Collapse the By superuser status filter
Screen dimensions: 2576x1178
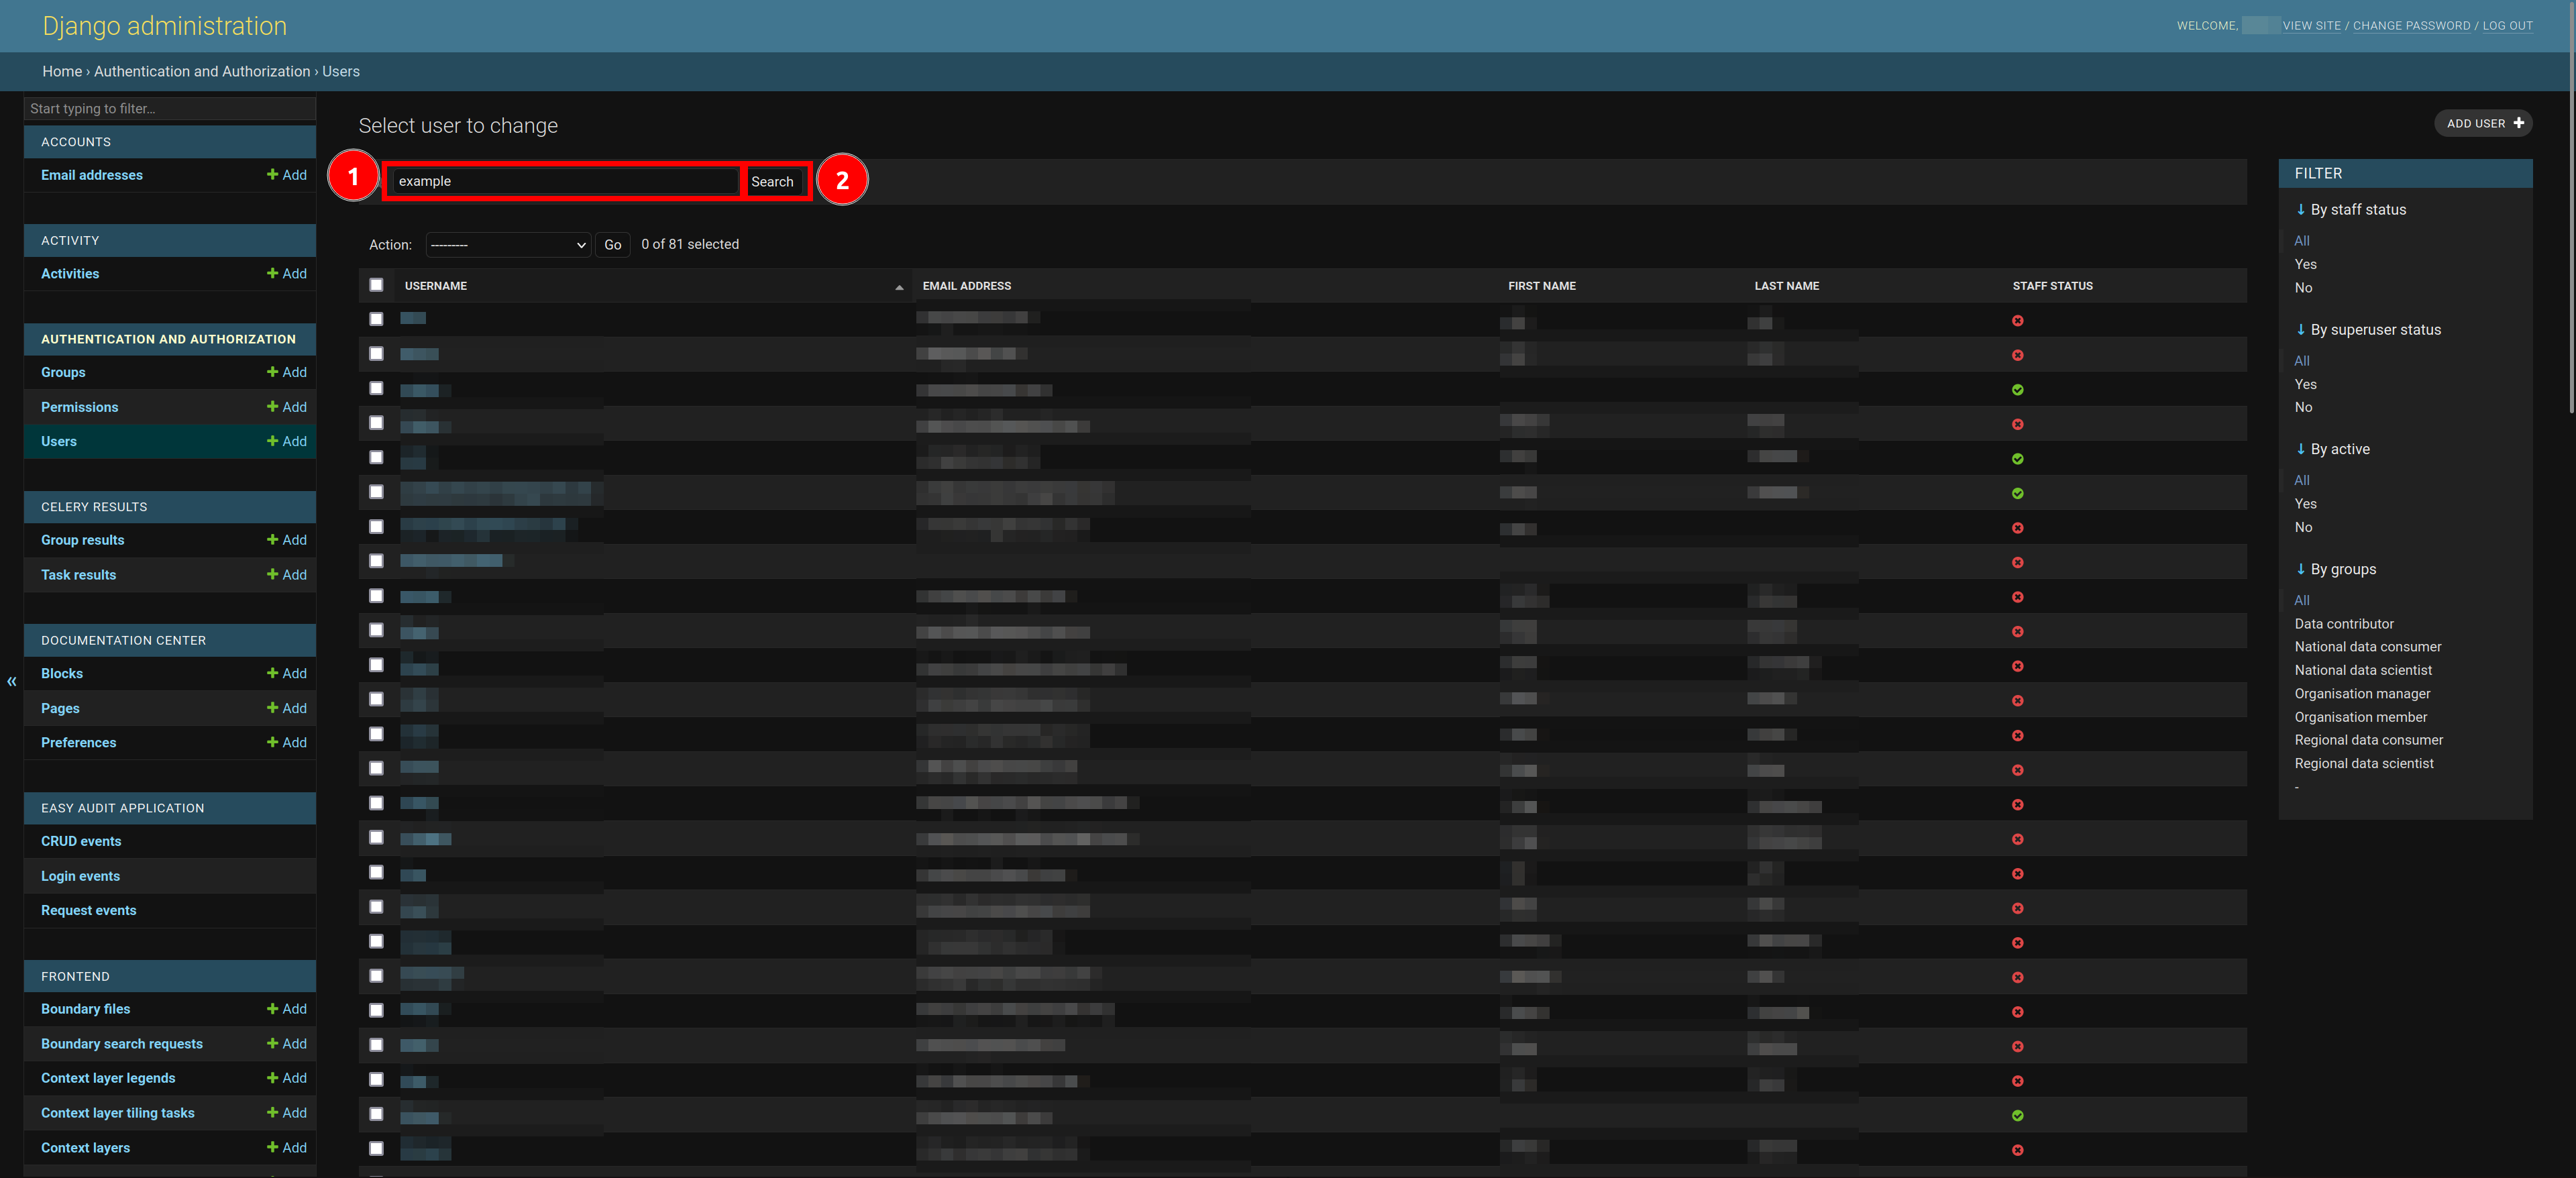tap(2367, 329)
